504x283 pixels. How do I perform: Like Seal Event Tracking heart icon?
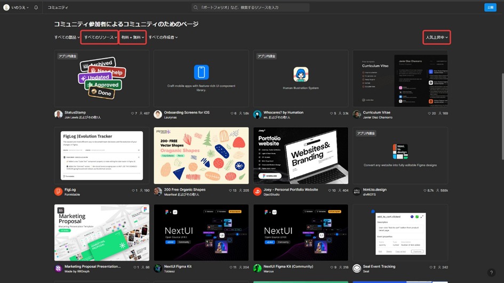coord(431,267)
